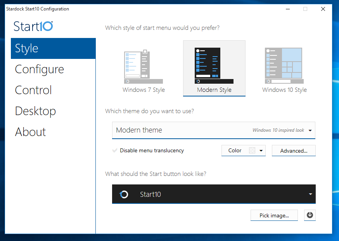Click the Start10 circular button icon

[x=124, y=195]
